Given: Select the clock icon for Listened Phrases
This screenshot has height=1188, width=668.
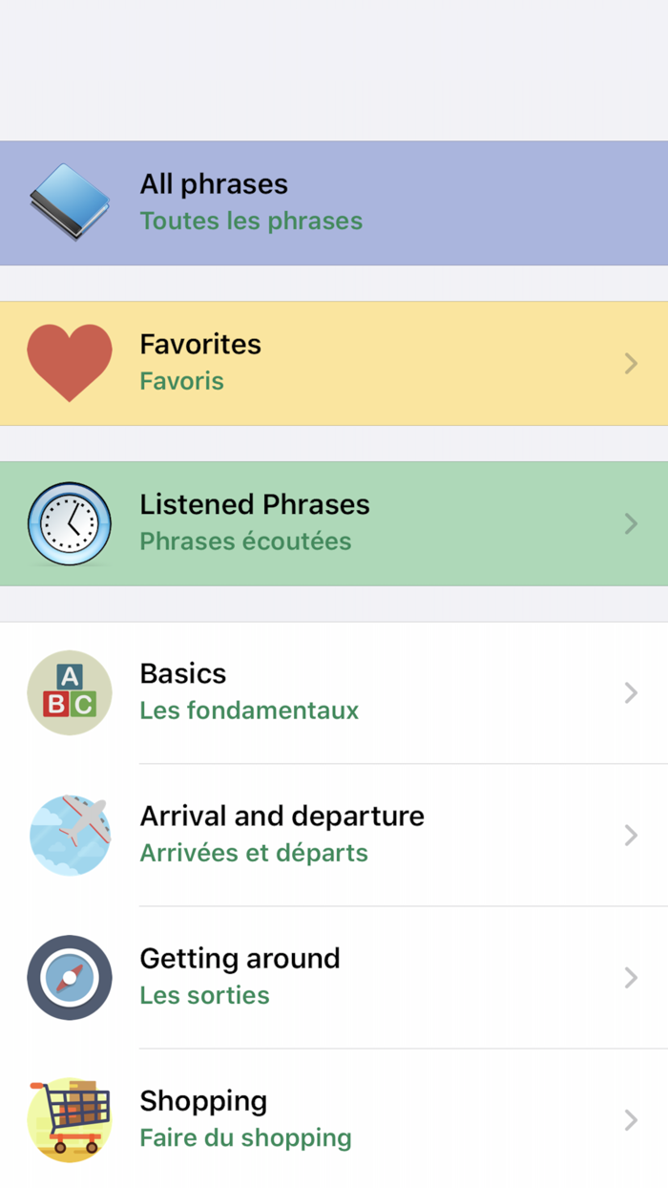Looking at the screenshot, I should point(70,523).
